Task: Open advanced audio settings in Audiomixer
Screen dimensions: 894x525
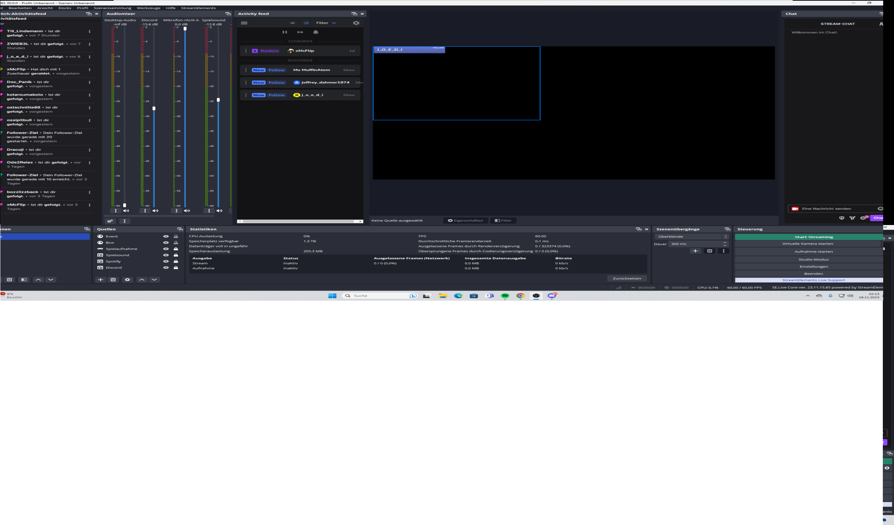Action: [x=110, y=221]
